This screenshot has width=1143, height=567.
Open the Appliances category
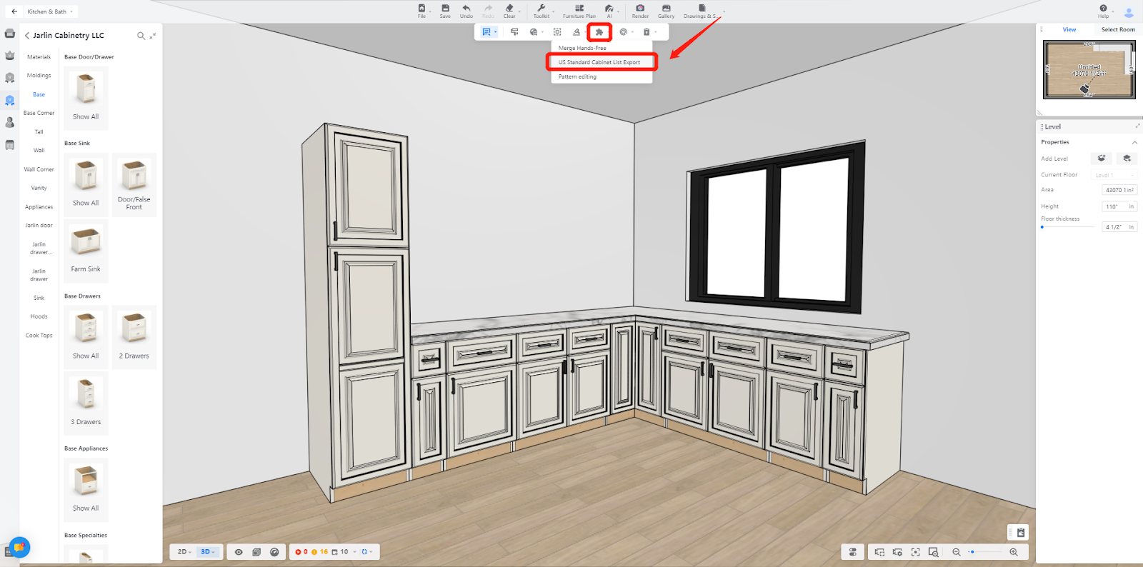tap(39, 207)
